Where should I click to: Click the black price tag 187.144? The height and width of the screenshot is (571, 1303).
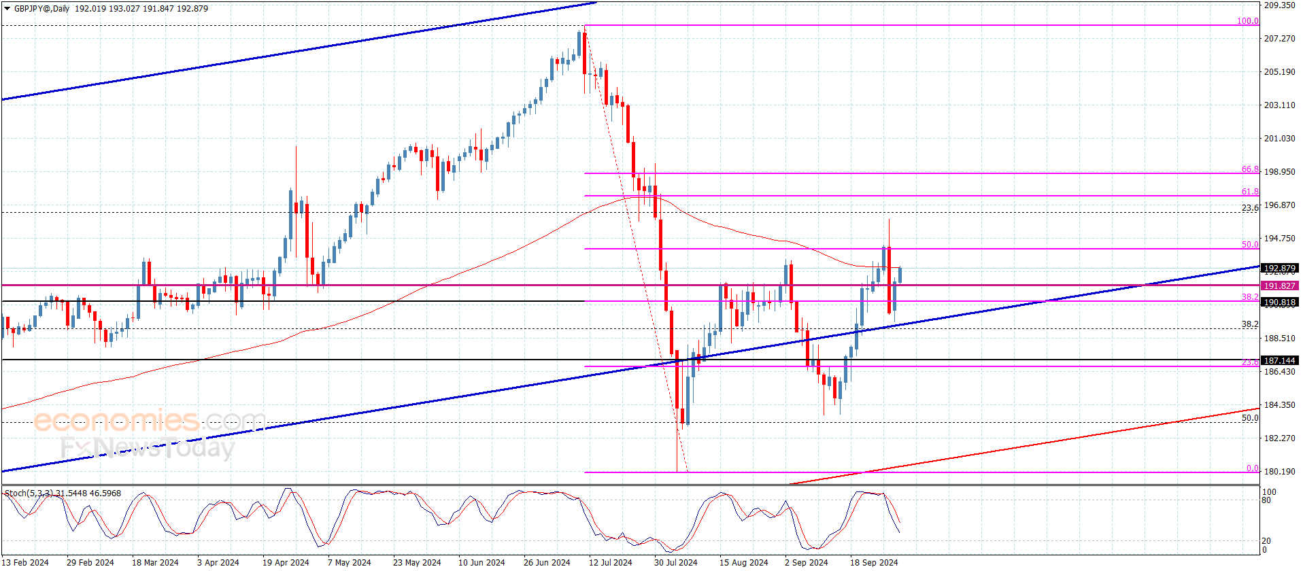[1279, 361]
